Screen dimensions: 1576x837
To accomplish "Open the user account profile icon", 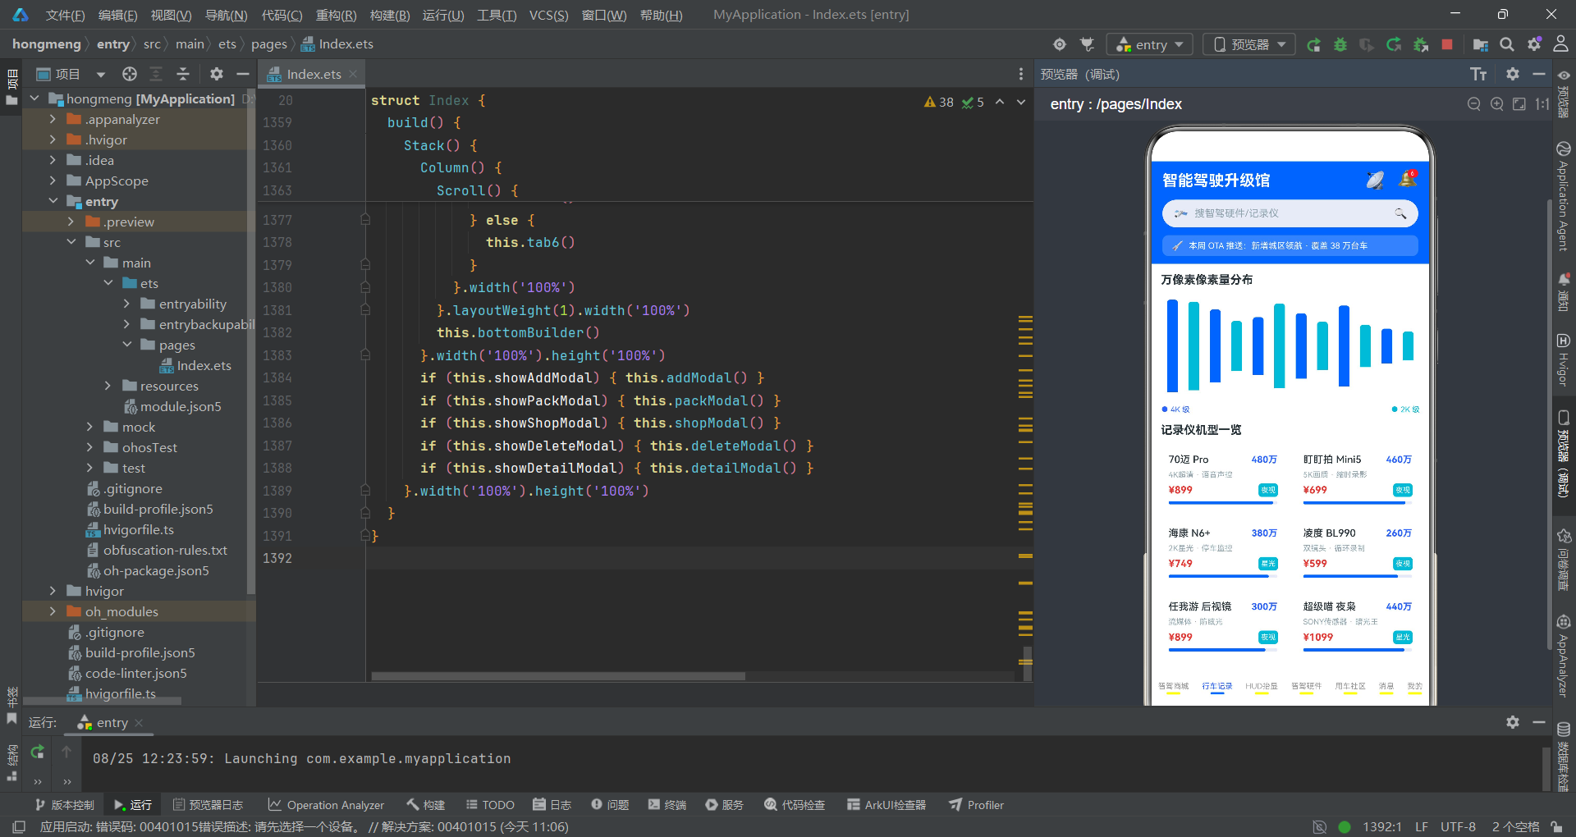I will (x=1560, y=44).
